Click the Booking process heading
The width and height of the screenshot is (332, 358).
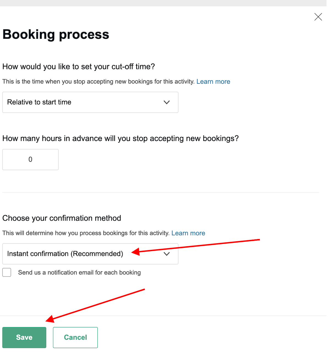[56, 34]
